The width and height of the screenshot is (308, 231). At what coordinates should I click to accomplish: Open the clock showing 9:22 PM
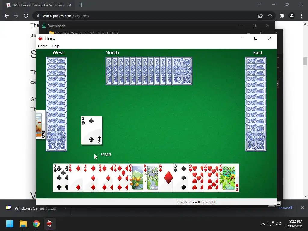(x=294, y=224)
